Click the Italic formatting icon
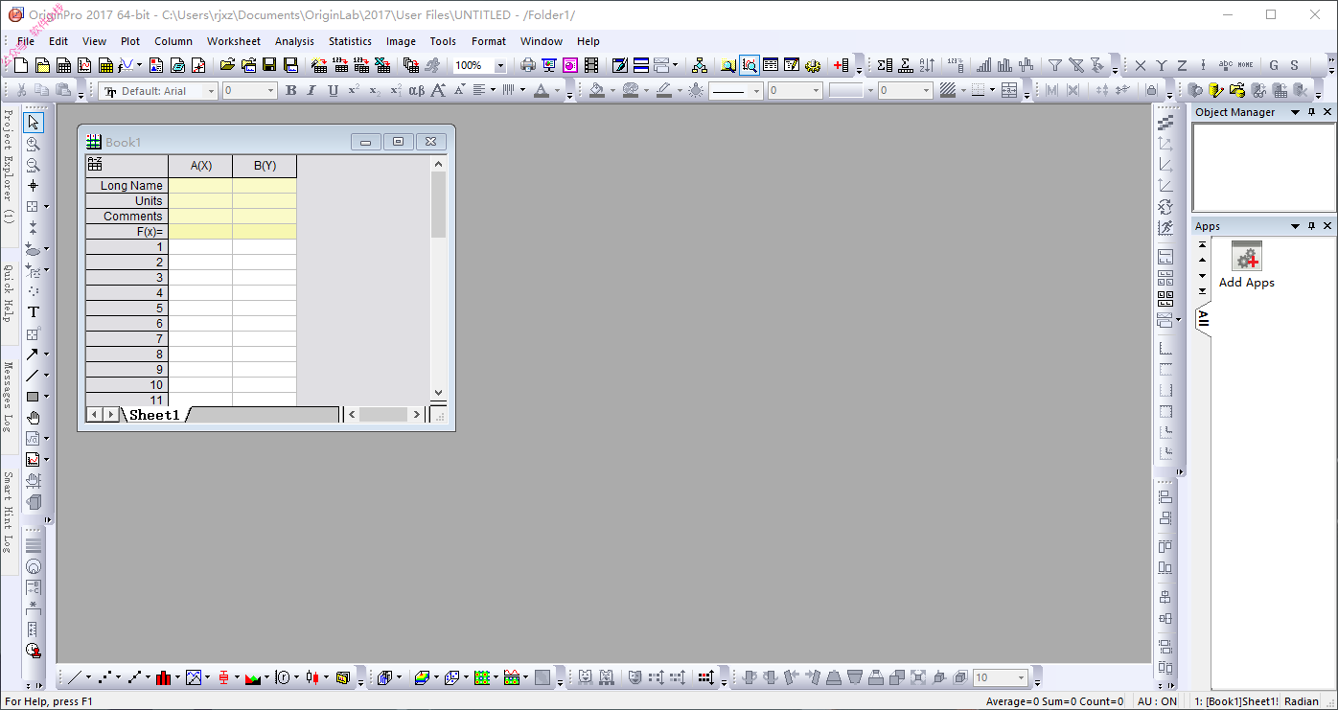This screenshot has width=1338, height=710. click(x=311, y=90)
